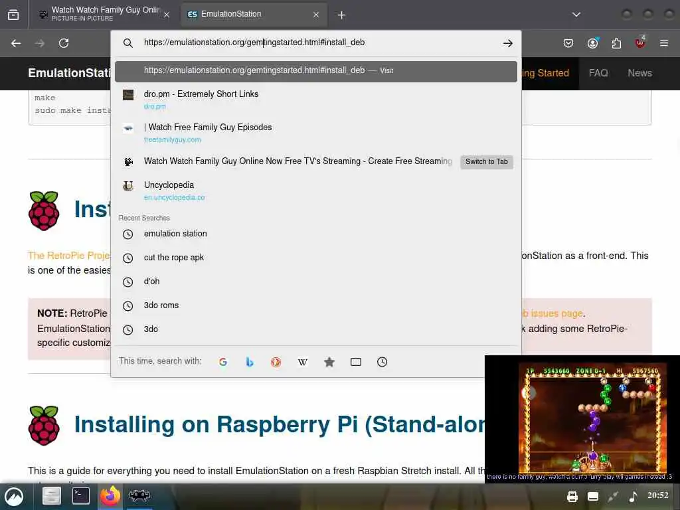The width and height of the screenshot is (680, 510).
Task: Open the Extensions puzzle icon
Action: pyautogui.click(x=616, y=43)
